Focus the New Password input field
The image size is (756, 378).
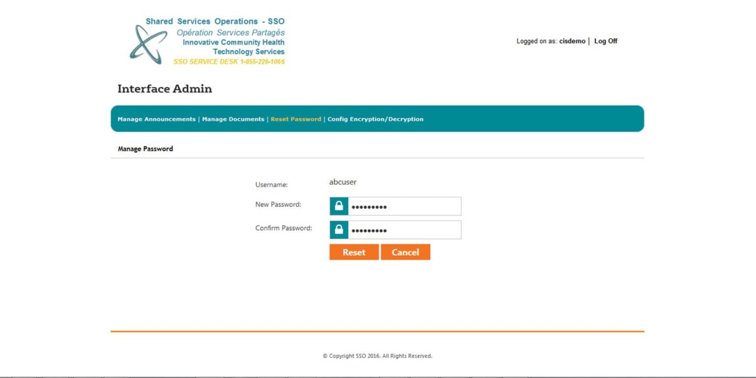point(404,206)
